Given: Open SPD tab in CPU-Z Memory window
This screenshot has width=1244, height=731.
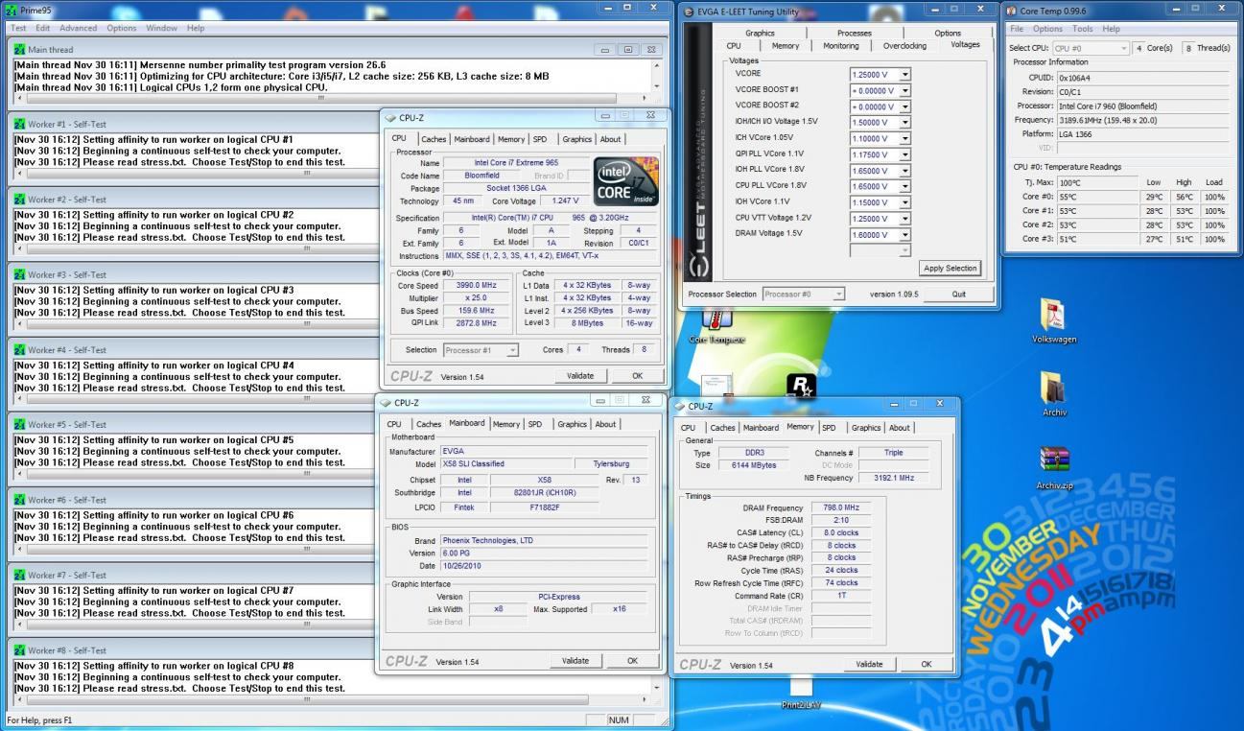Looking at the screenshot, I should click(x=828, y=428).
